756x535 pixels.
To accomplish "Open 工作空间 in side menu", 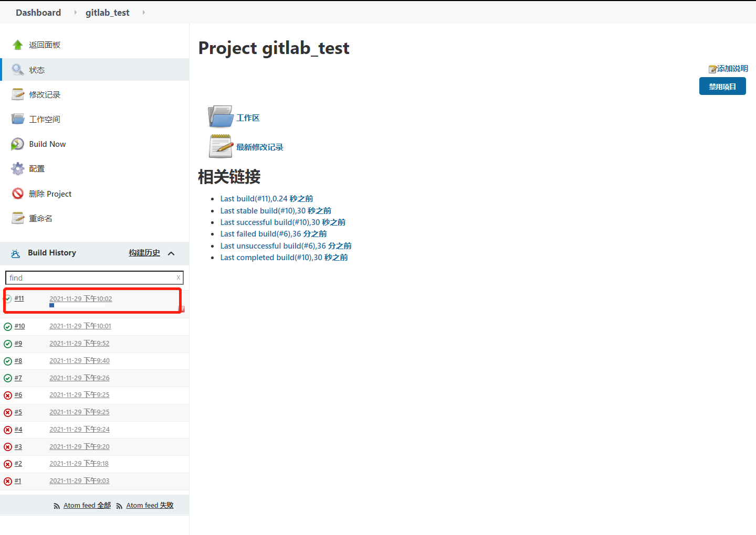I will click(45, 120).
